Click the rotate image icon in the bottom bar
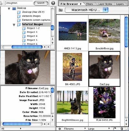Viewport: 129px width, 131px height. coord(115,128)
